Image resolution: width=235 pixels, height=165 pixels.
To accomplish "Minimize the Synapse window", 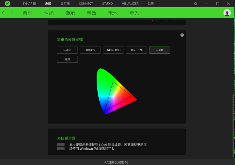I will [x=207, y=4].
